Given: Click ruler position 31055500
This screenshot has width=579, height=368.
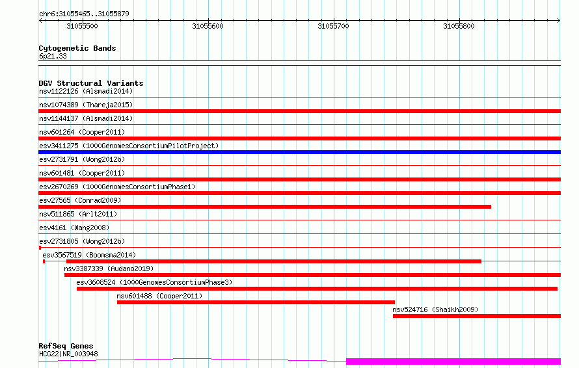Looking at the screenshot, I should [83, 26].
